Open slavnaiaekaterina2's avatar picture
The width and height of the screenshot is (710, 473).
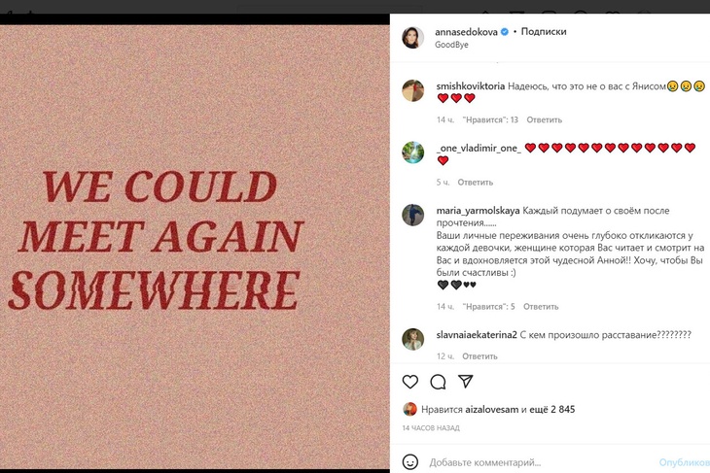(x=413, y=338)
